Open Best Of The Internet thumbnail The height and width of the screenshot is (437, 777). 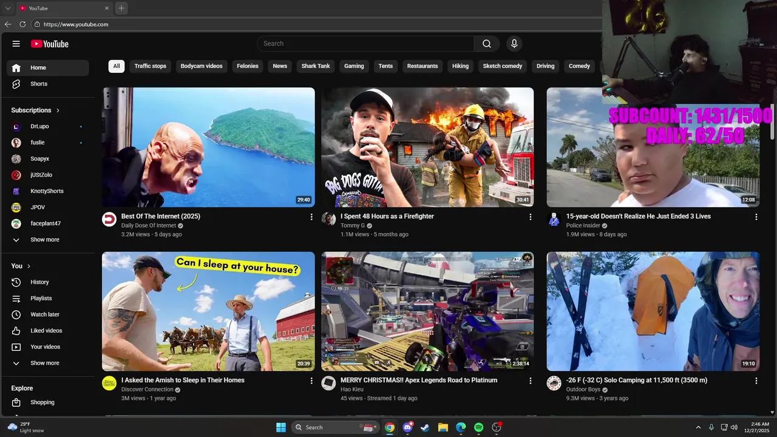208,147
